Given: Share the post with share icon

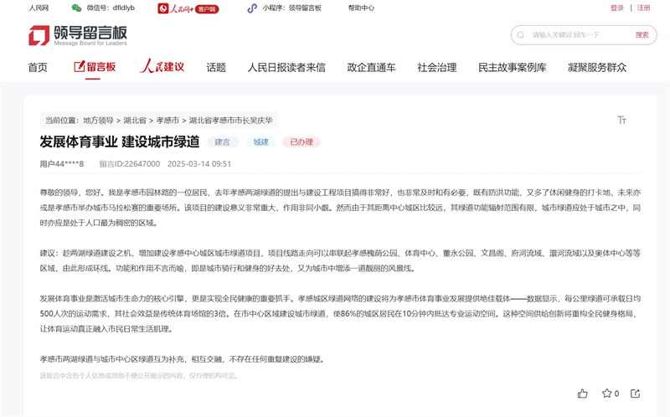Looking at the screenshot, I should coord(636,394).
